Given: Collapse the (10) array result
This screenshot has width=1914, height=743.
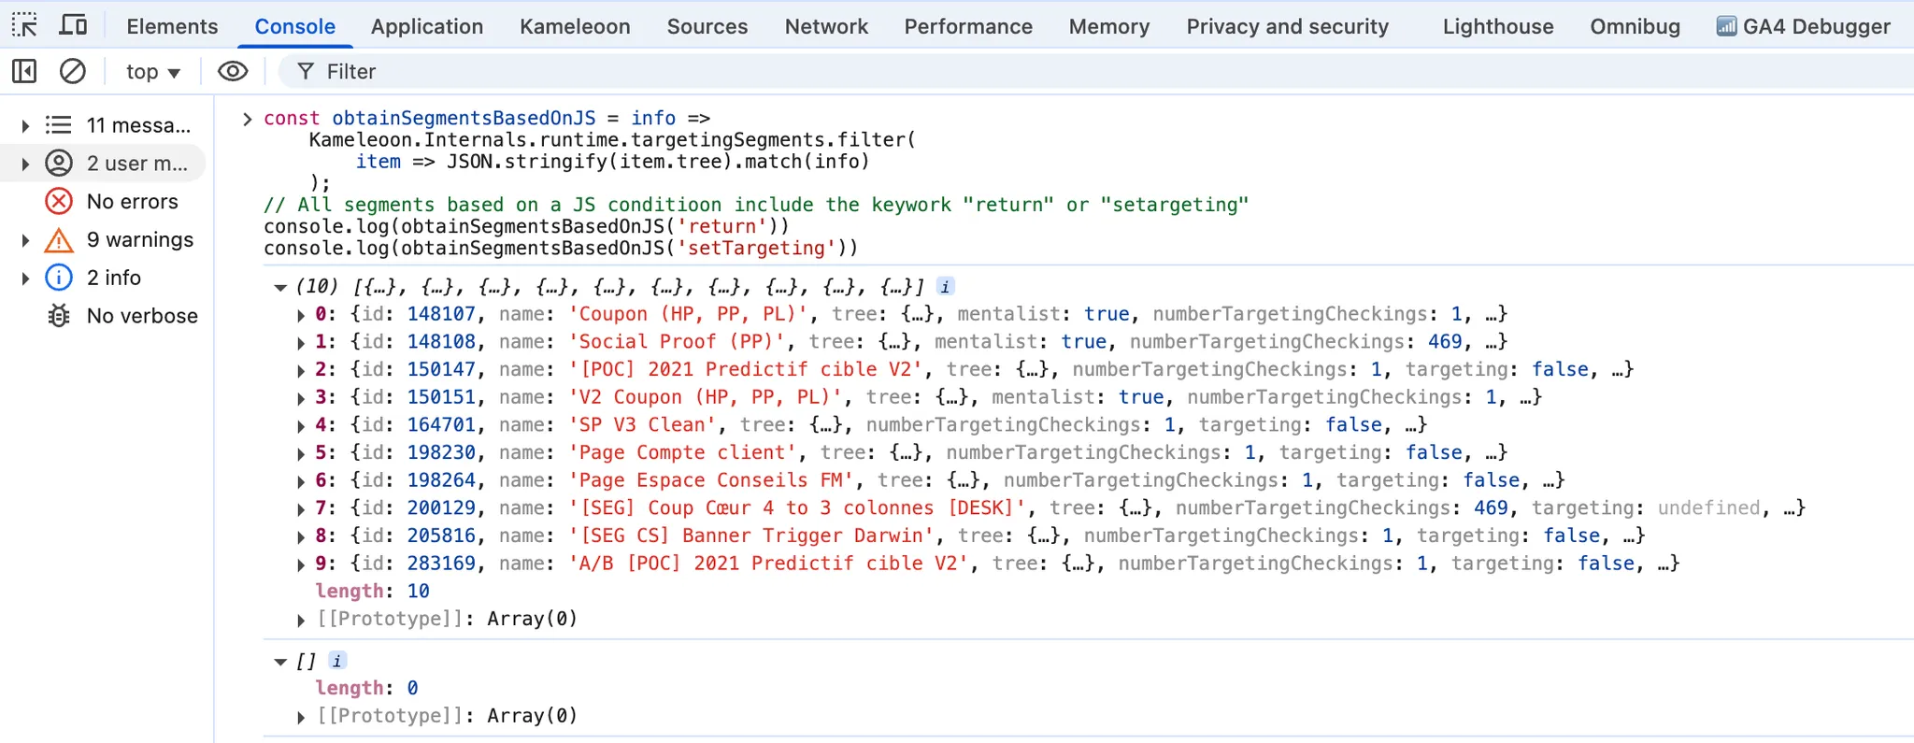Looking at the screenshot, I should 279,287.
